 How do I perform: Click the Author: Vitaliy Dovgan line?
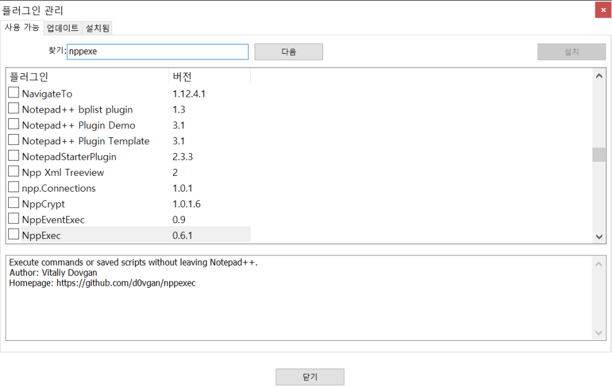pos(53,273)
